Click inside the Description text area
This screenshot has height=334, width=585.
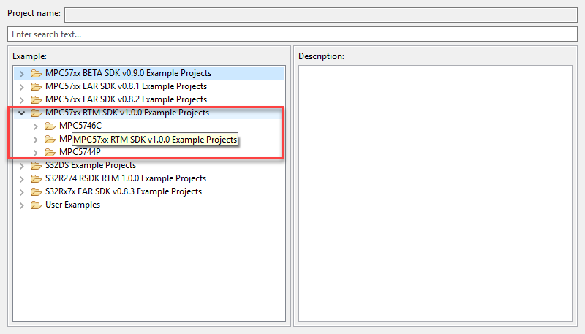pyautogui.click(x=435, y=193)
